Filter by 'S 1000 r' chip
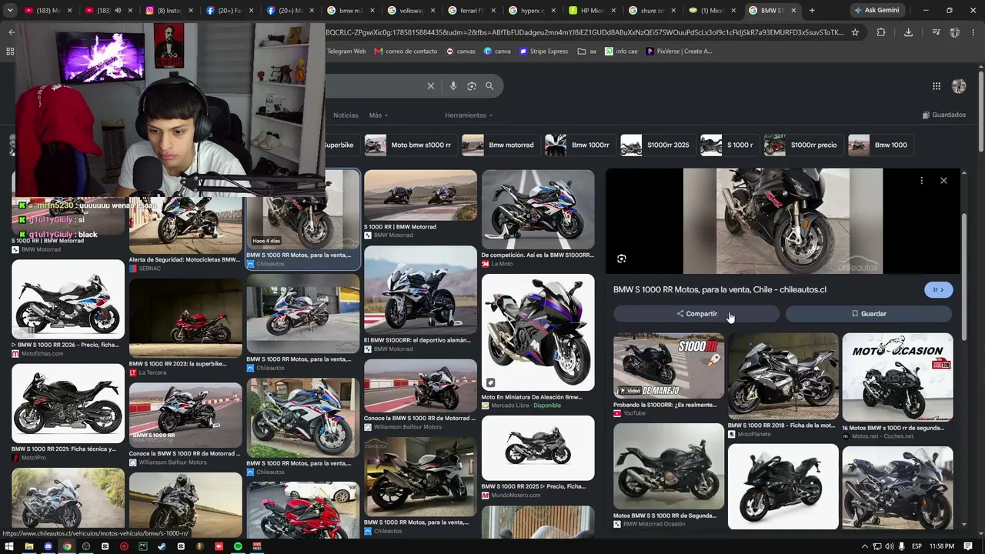This screenshot has height=554, width=985. click(728, 145)
